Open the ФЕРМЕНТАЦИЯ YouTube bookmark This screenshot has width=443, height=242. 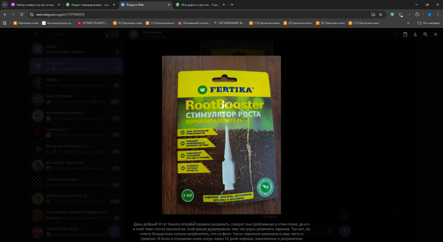pyautogui.click(x=92, y=23)
